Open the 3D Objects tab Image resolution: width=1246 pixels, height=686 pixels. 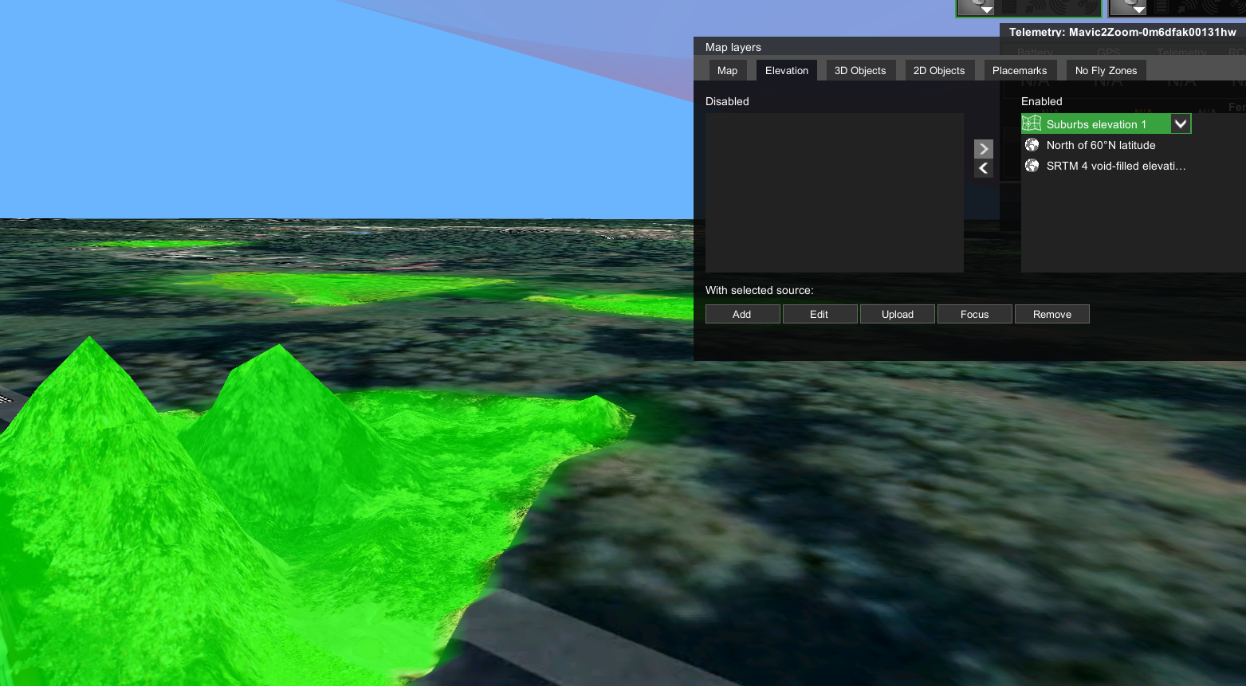point(860,70)
